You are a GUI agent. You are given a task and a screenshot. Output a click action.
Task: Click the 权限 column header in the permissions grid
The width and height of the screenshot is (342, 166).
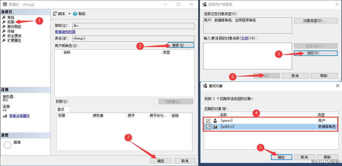(x=74, y=116)
